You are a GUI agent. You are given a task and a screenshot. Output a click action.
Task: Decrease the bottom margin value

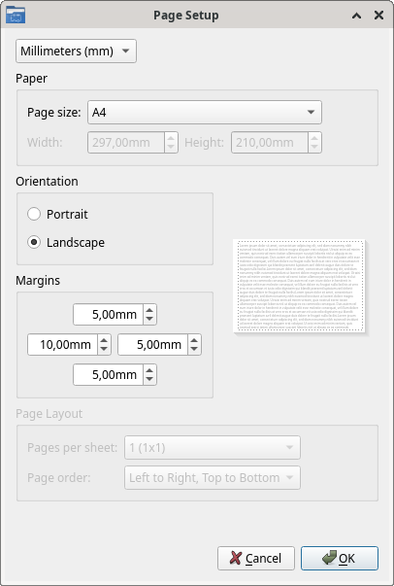coord(149,379)
